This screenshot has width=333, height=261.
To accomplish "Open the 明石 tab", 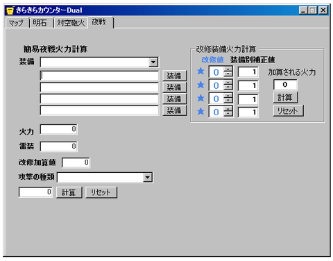I will pos(41,23).
